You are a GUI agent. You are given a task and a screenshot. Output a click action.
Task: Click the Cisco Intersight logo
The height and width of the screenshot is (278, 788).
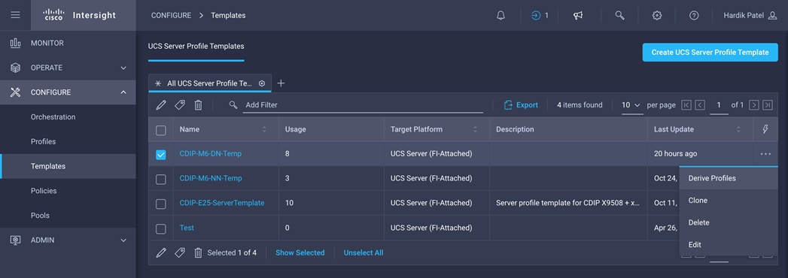tap(80, 15)
